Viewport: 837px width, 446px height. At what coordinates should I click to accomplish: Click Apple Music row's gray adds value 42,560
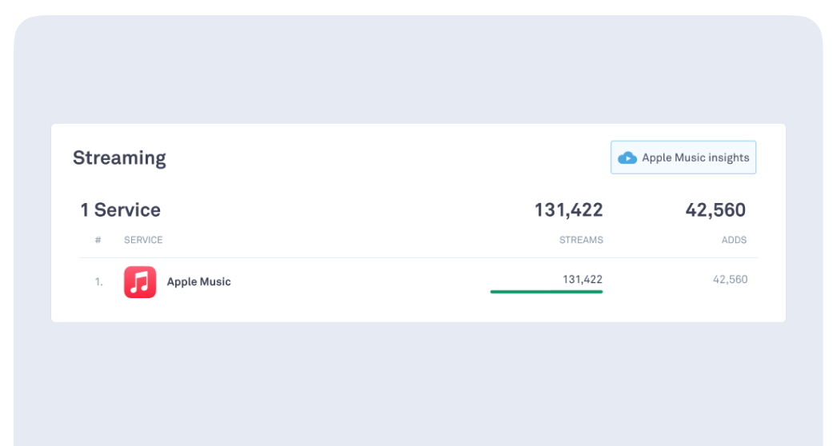730,279
